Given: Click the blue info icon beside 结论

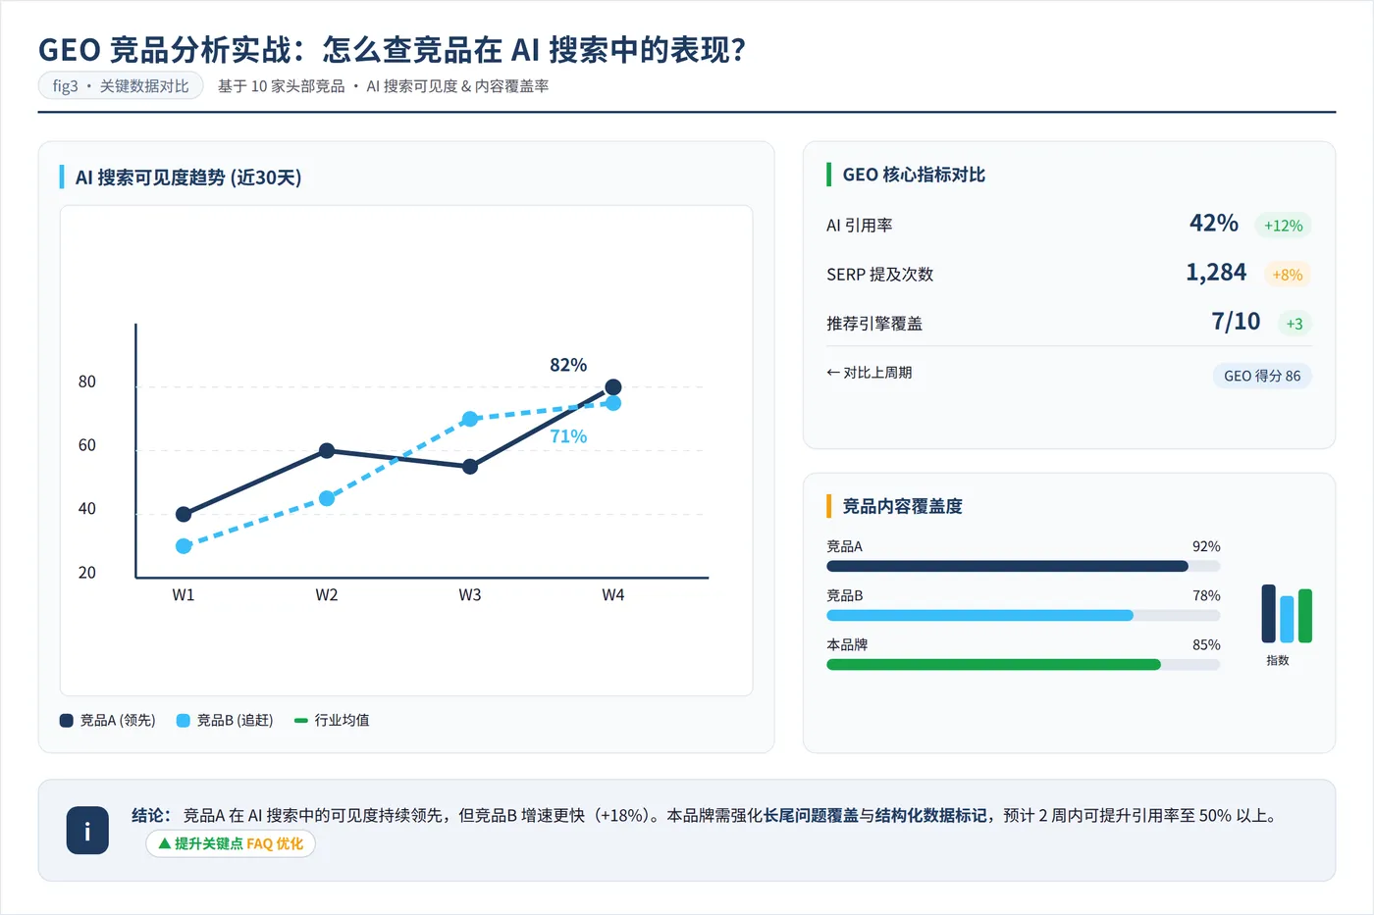Looking at the screenshot, I should click(x=87, y=831).
